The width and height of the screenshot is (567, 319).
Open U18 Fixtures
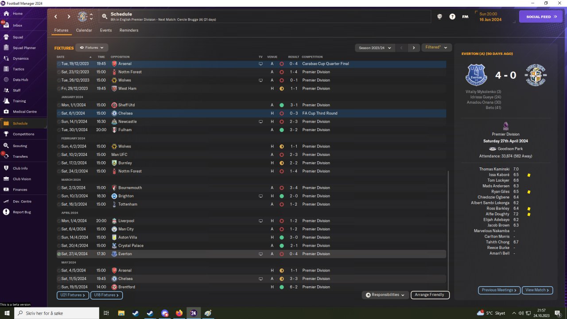click(106, 295)
